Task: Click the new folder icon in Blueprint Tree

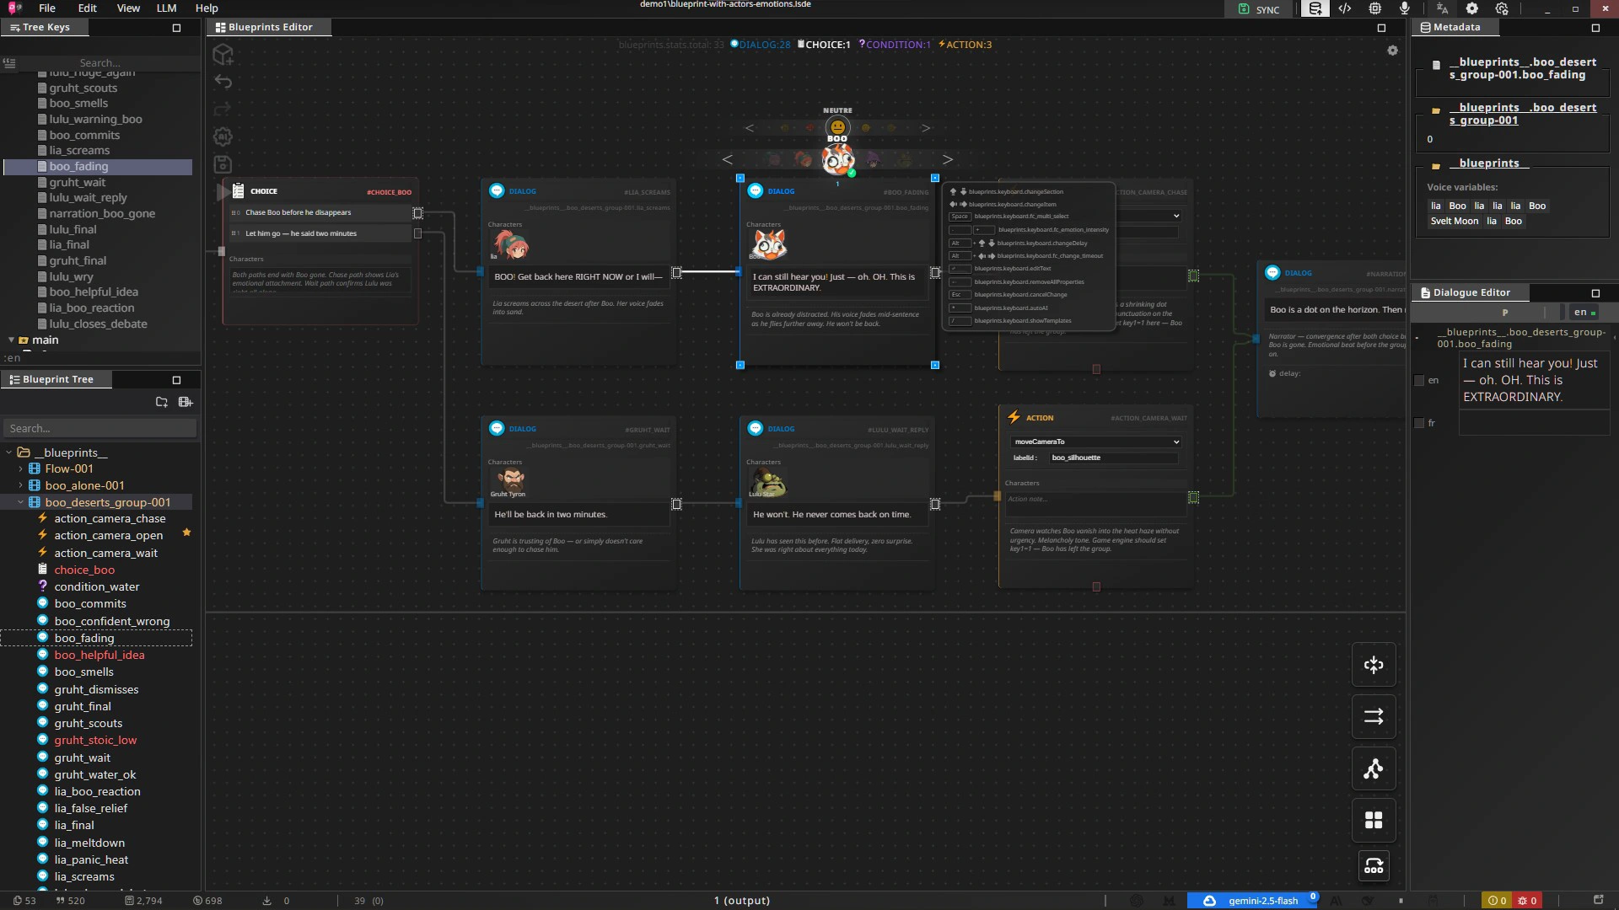Action: [162, 403]
